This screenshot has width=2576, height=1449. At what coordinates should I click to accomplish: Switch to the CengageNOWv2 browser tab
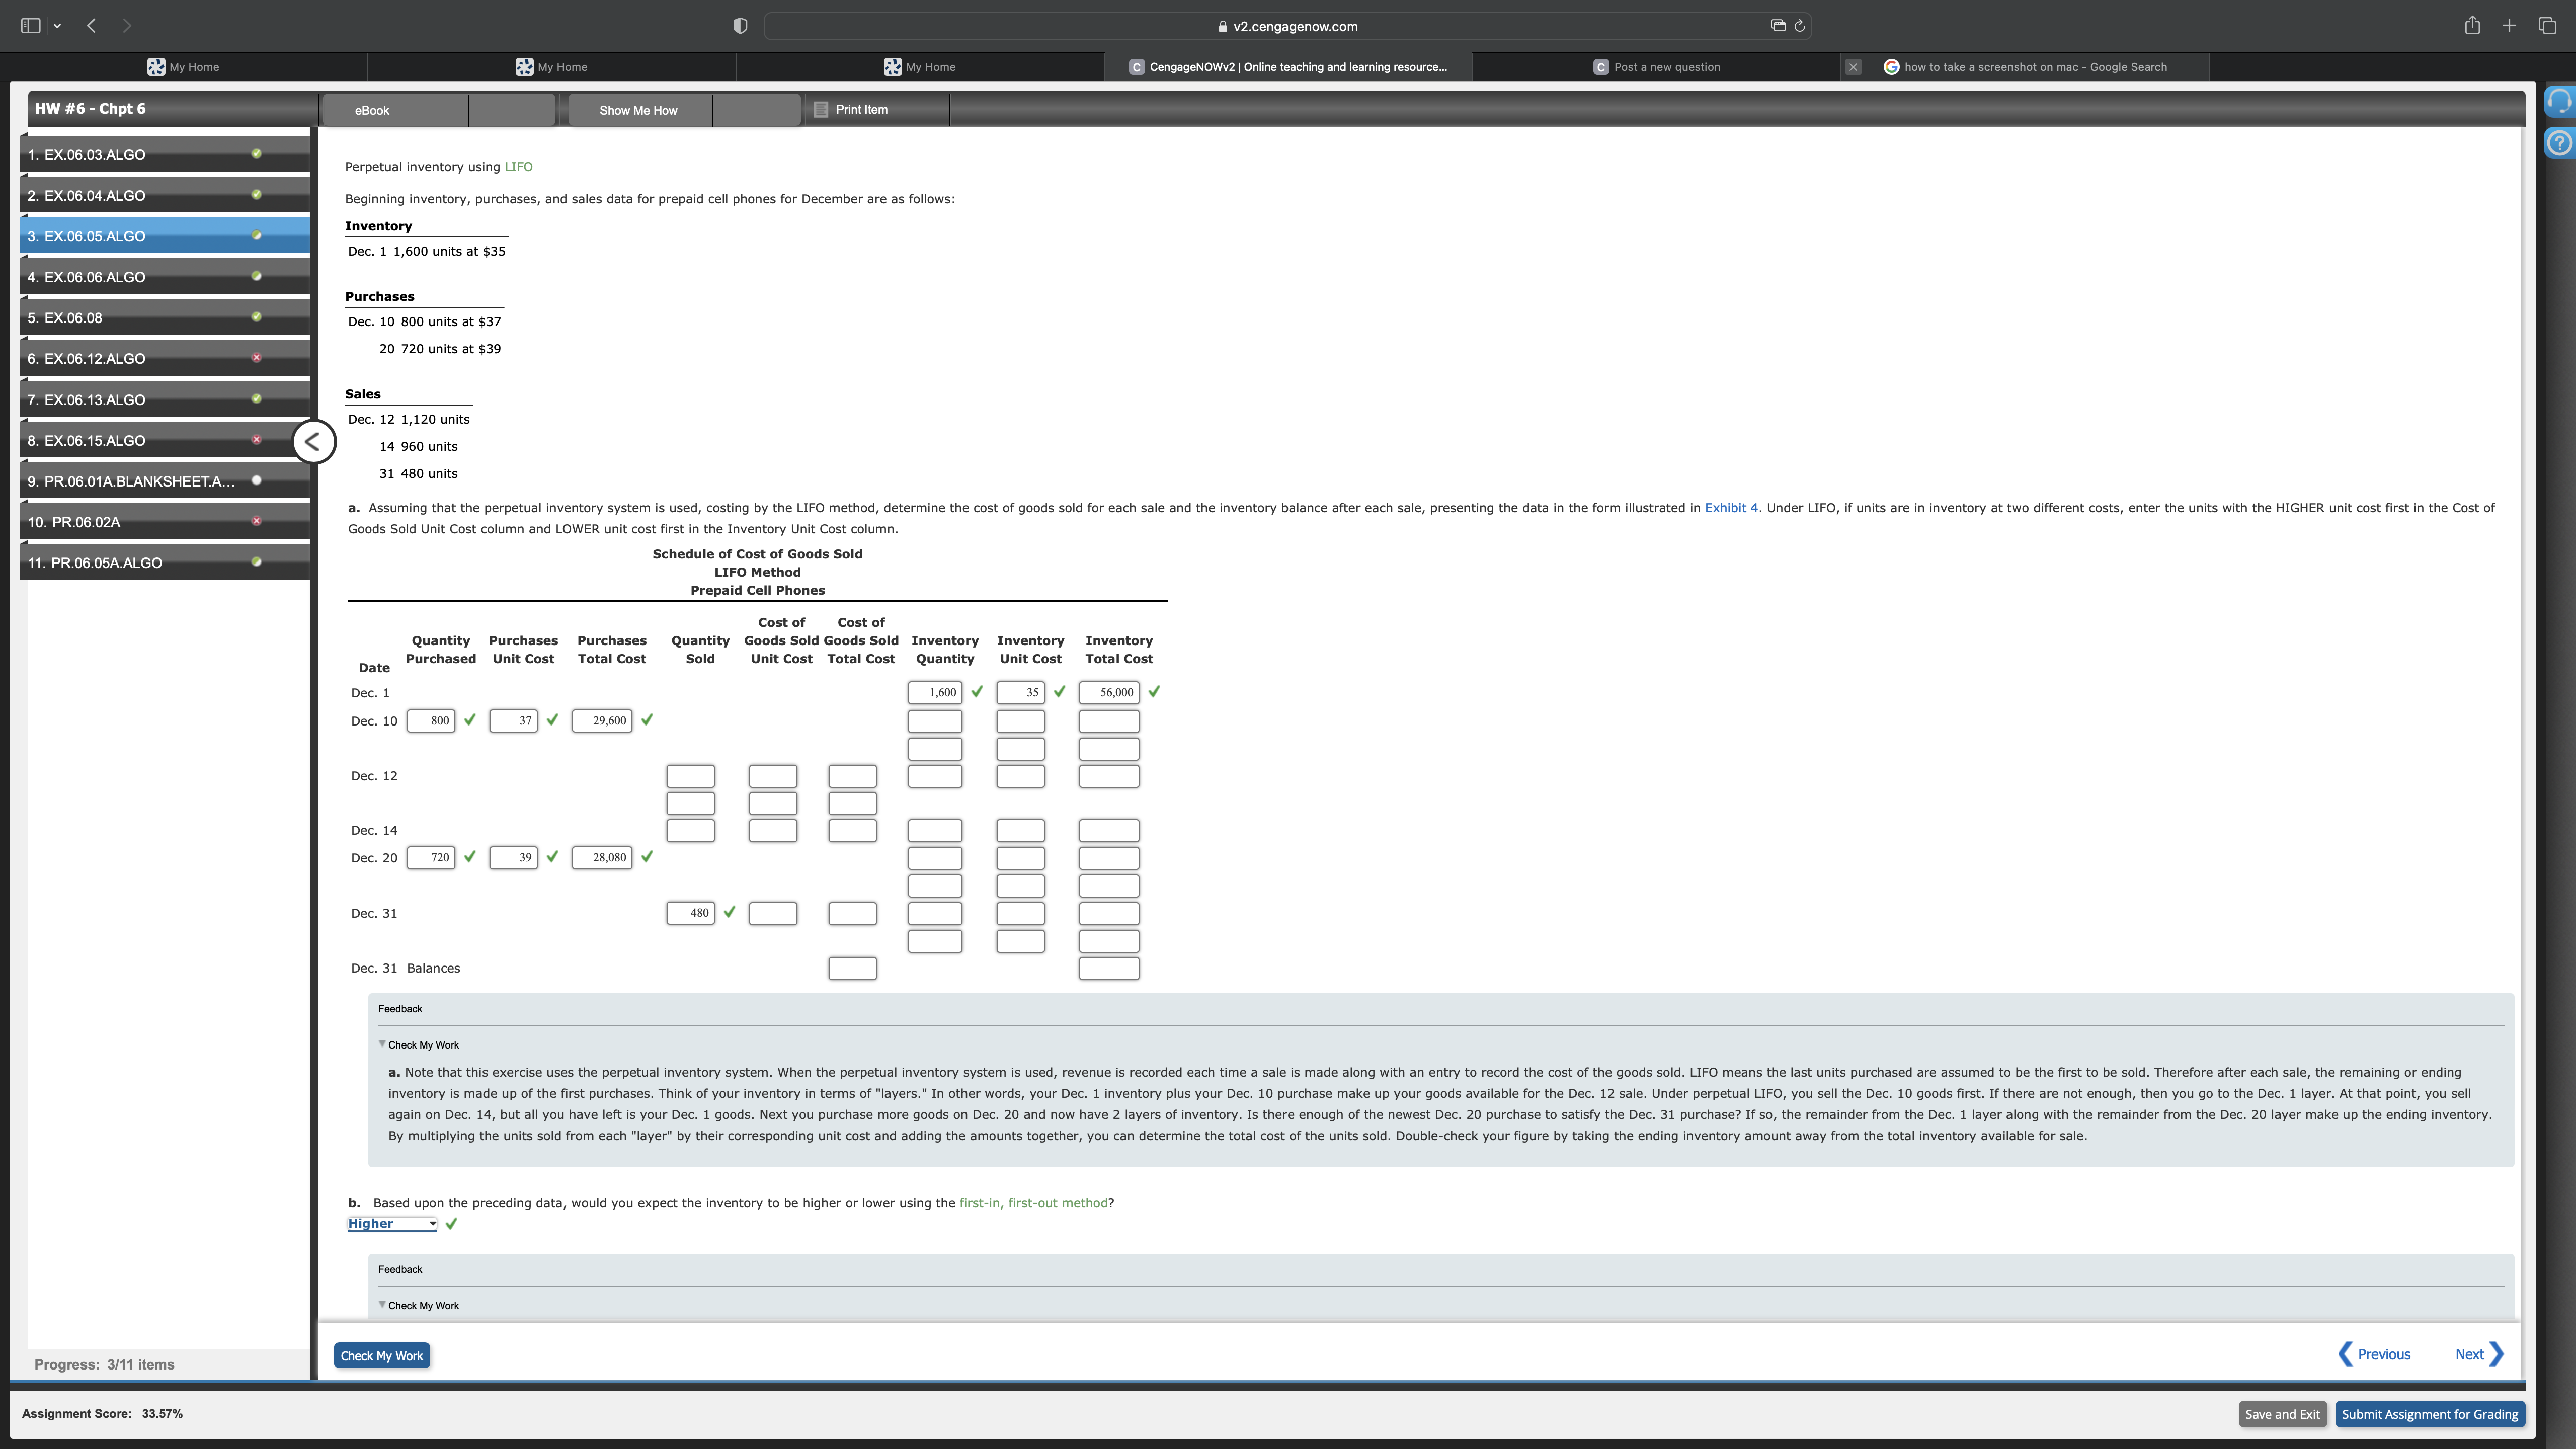click(x=1290, y=66)
